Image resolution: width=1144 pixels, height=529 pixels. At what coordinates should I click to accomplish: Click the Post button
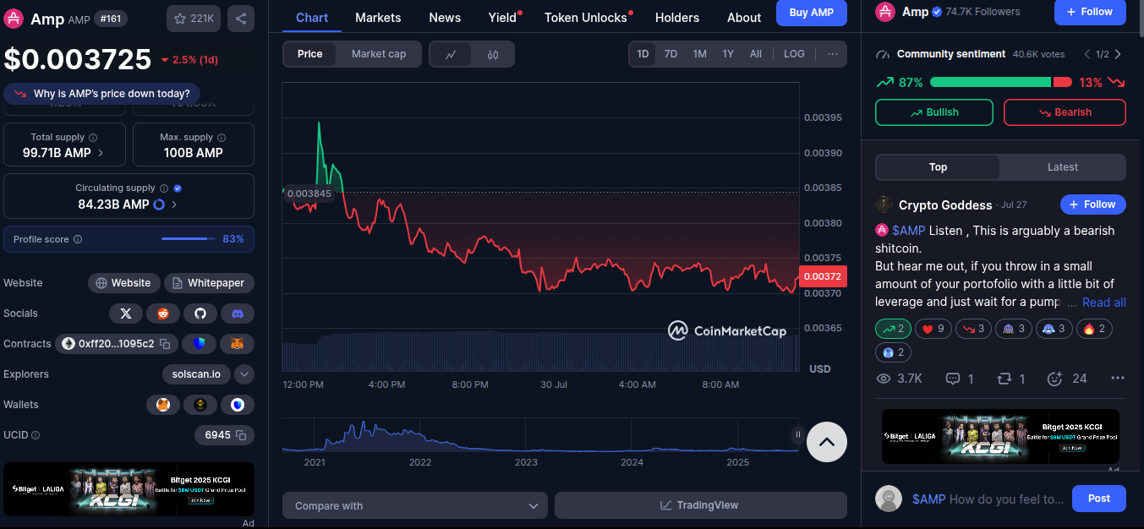[1099, 499]
